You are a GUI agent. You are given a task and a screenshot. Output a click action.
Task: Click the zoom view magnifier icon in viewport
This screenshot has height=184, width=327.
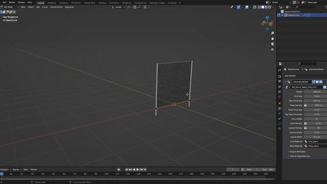pyautogui.click(x=272, y=33)
